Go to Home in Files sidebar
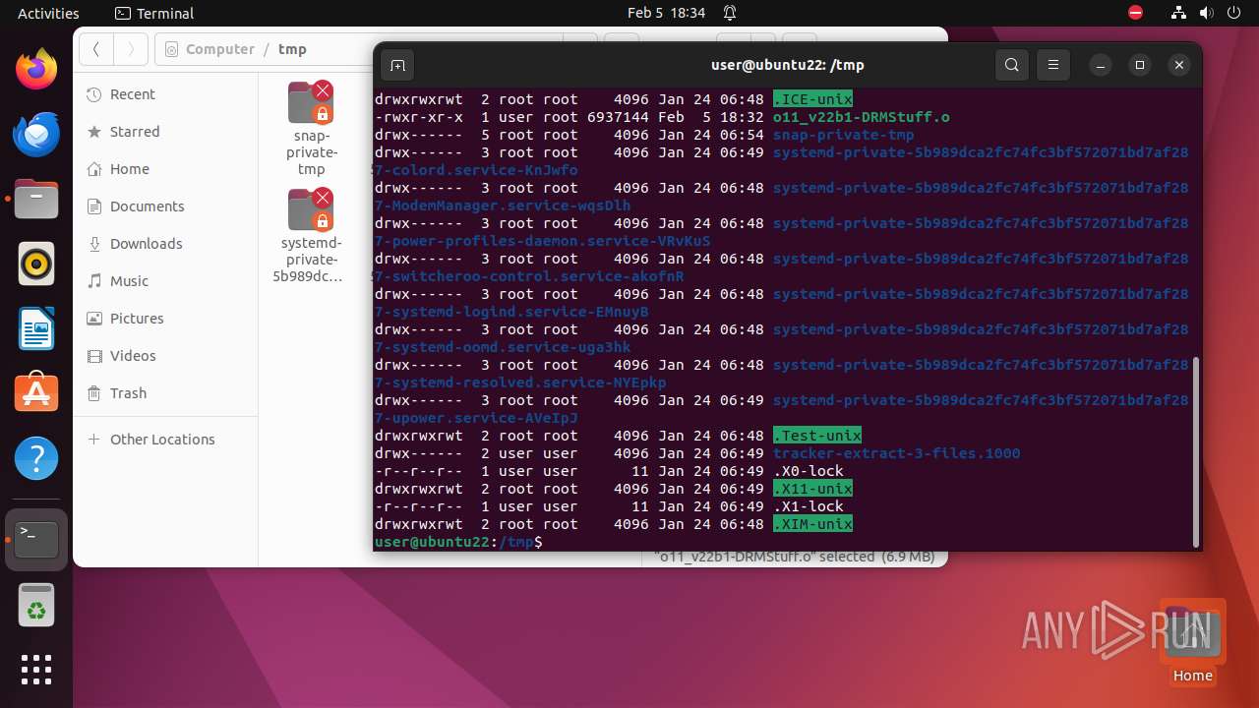This screenshot has height=708, width=1259. [x=165, y=169]
